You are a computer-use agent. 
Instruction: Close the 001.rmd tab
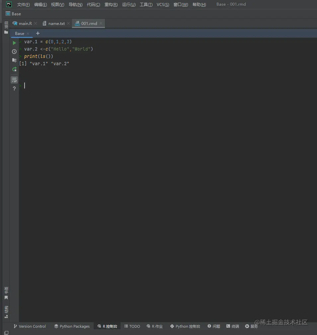[x=101, y=23]
